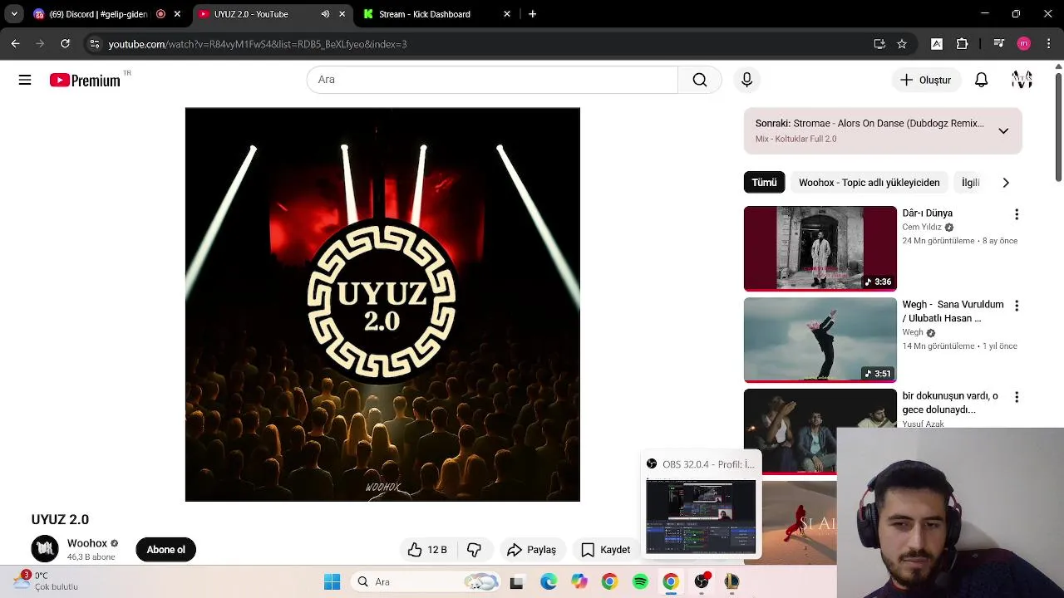Go to YouTube Premium home logo

(85, 80)
